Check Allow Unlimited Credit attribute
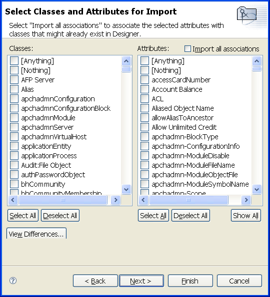Screen dimensions: 270x297 (144, 127)
